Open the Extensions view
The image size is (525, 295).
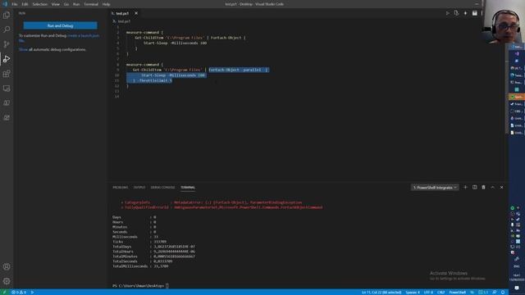pos(7,74)
